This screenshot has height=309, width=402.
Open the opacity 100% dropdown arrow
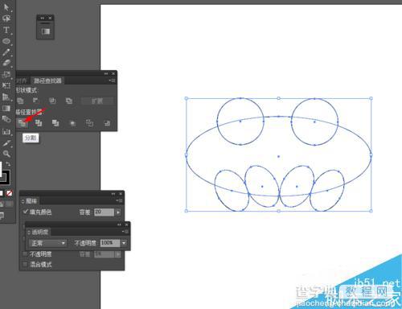(124, 243)
